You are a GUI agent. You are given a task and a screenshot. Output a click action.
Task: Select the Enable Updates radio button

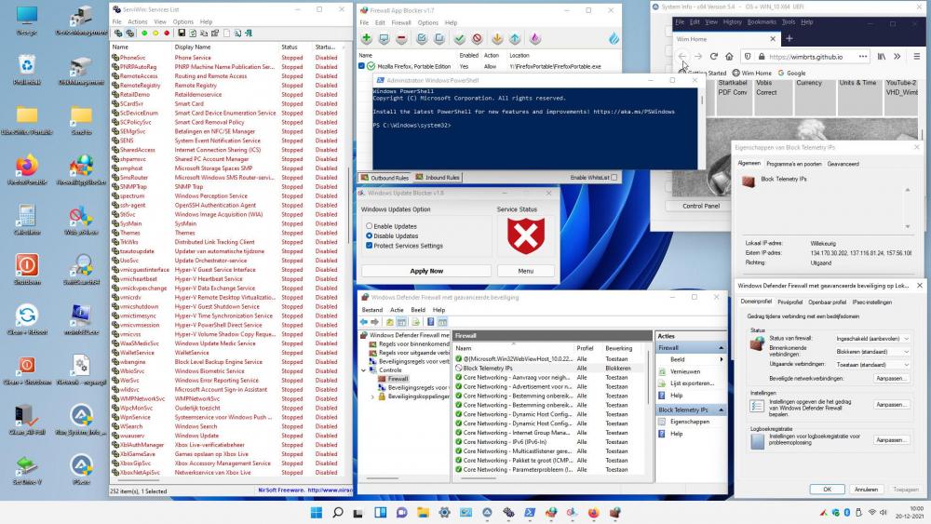(x=370, y=226)
